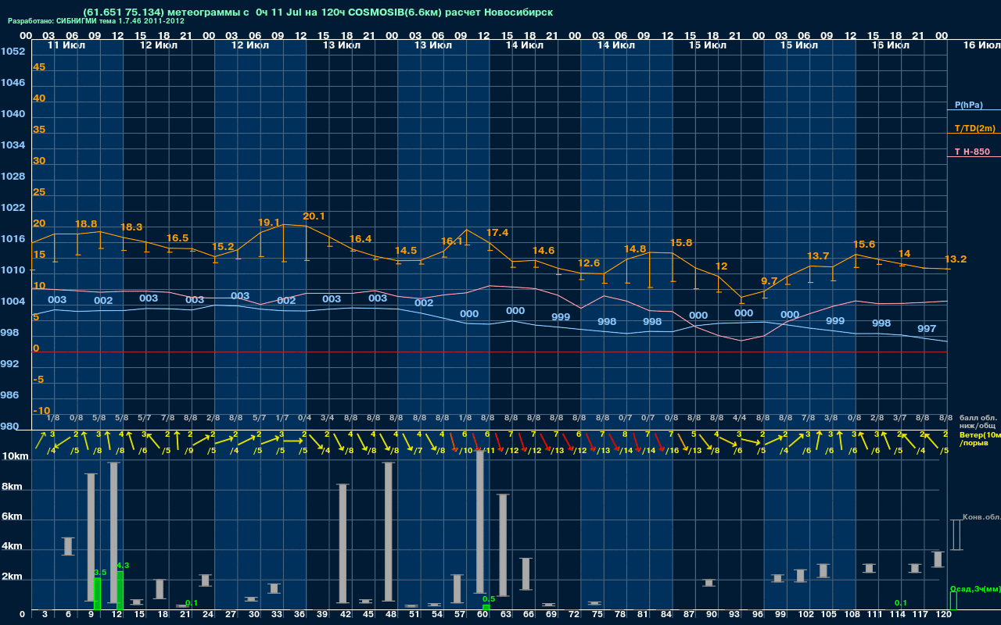
Task: Click the gray cloud bar at hour 42
Action: click(x=343, y=544)
